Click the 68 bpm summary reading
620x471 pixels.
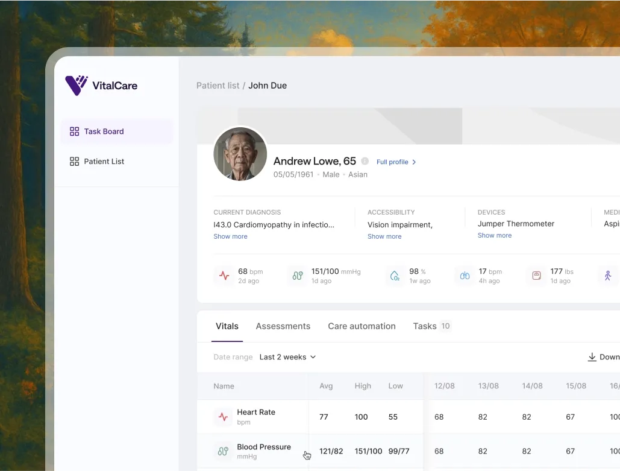250,271
